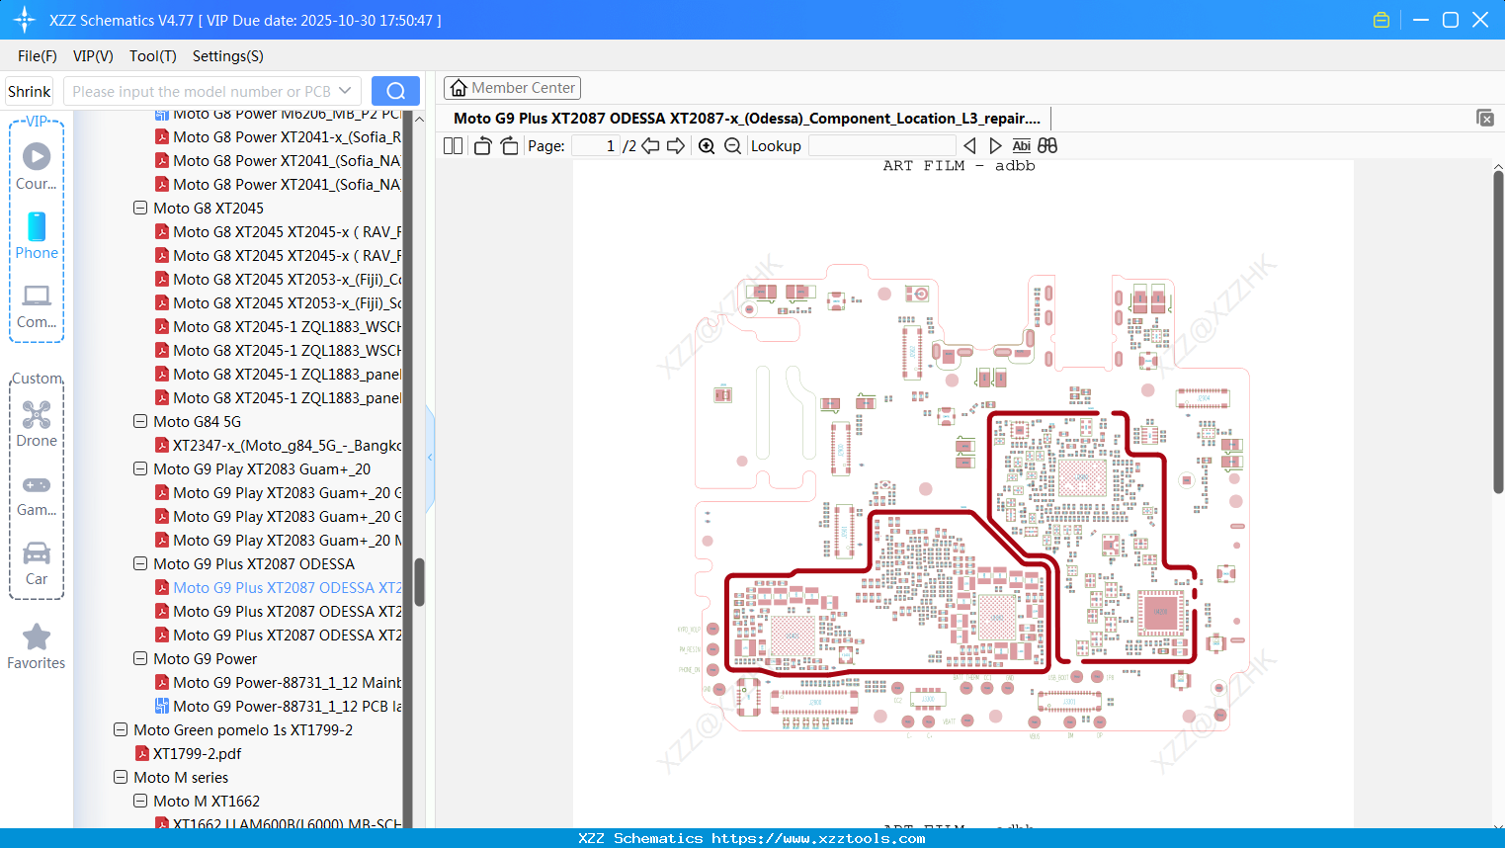Click the model number or PCB search field
The image size is (1505, 848).
(203, 91)
